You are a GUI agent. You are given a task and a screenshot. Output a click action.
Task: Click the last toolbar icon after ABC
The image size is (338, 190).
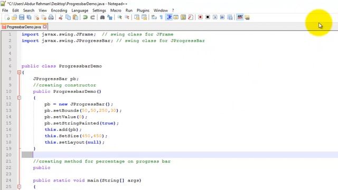247,17
